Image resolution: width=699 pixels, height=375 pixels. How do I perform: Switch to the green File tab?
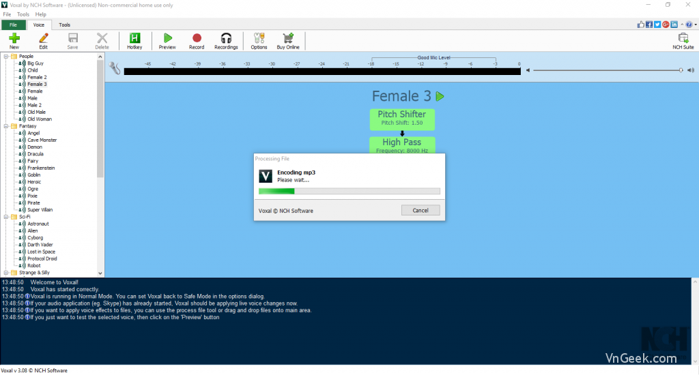[x=14, y=25]
